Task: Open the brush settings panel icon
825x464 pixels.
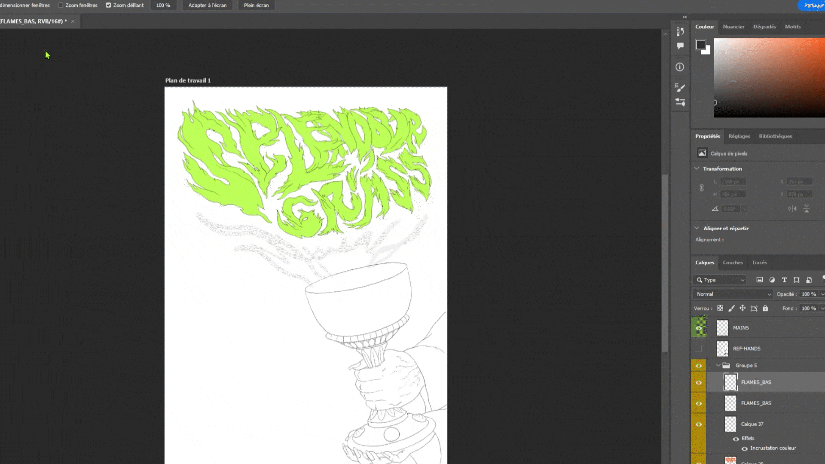Action: pyautogui.click(x=680, y=88)
